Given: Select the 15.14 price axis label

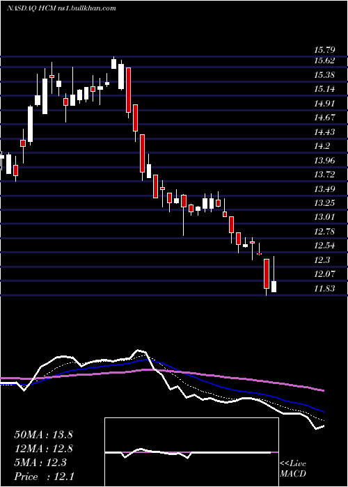Looking at the screenshot, I should point(324,89).
